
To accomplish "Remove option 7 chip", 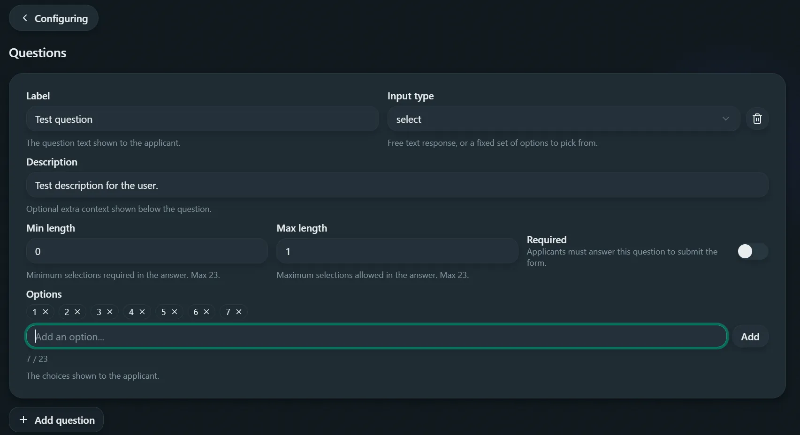I will pos(239,312).
